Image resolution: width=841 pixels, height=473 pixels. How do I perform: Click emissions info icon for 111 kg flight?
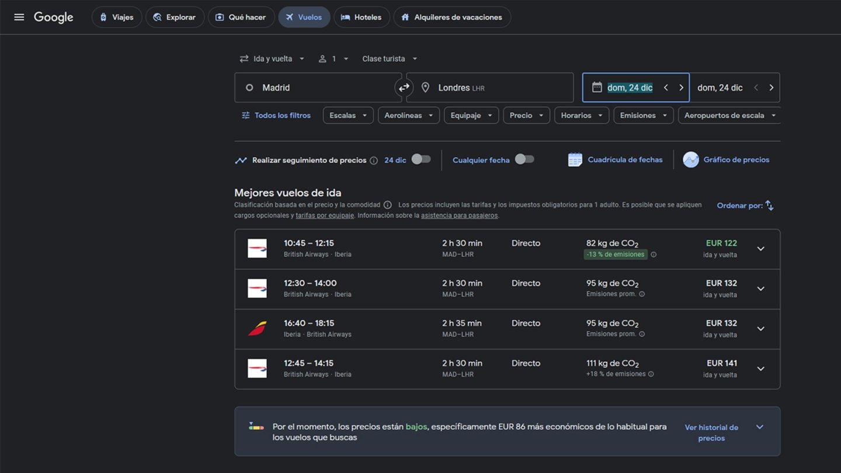pos(651,374)
